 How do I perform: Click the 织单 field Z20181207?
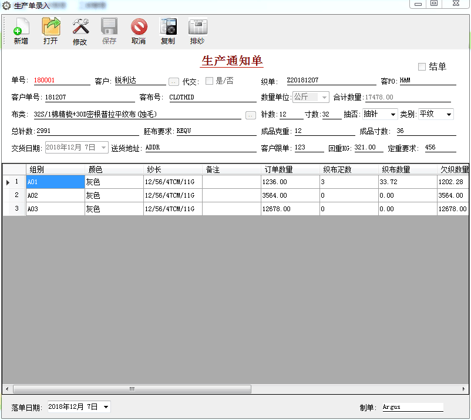331,81
